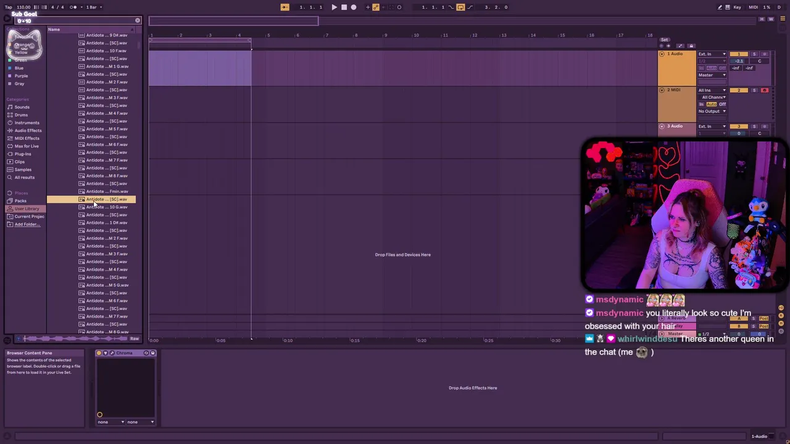
Task: Toggle the Loop switch
Action: click(x=460, y=7)
